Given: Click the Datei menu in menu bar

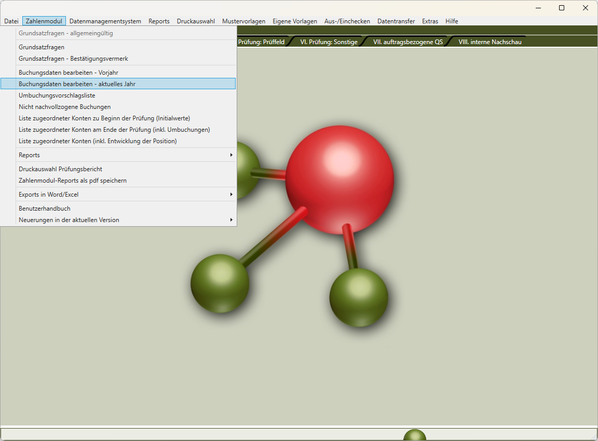Looking at the screenshot, I should point(11,21).
